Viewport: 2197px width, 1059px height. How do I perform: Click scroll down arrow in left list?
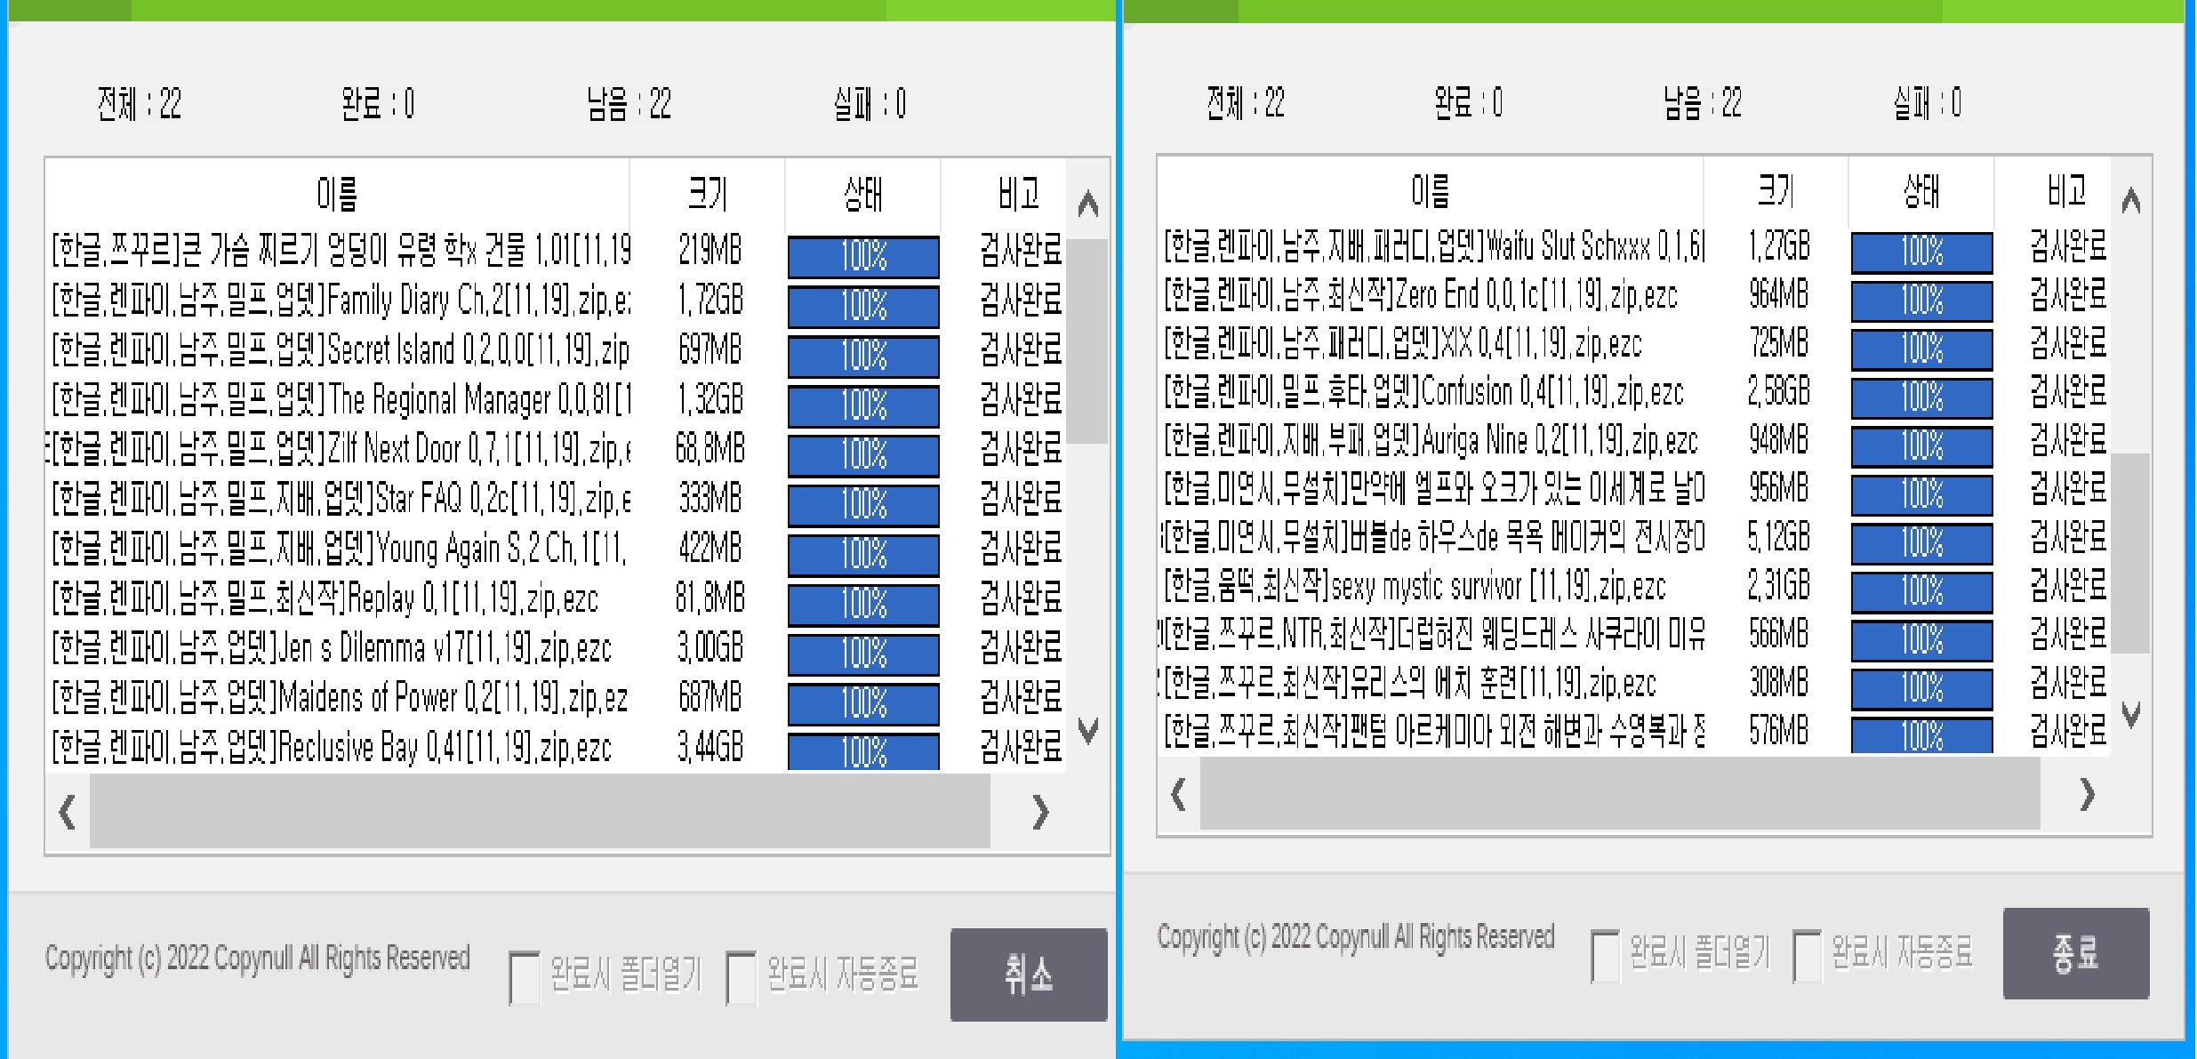[x=1087, y=729]
